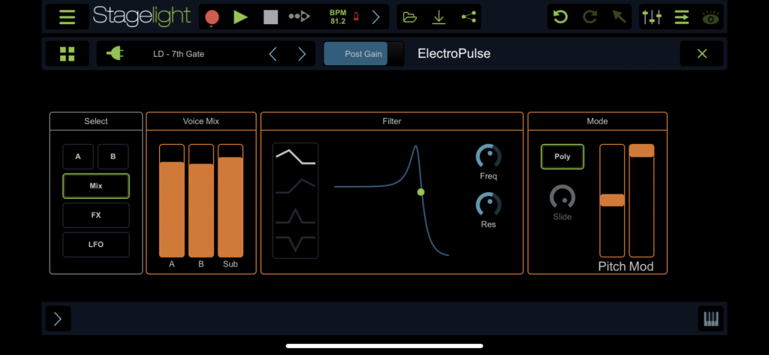Screen dimensions: 769x355
Task: Stop playback with the gray Stop button
Action: click(270, 17)
